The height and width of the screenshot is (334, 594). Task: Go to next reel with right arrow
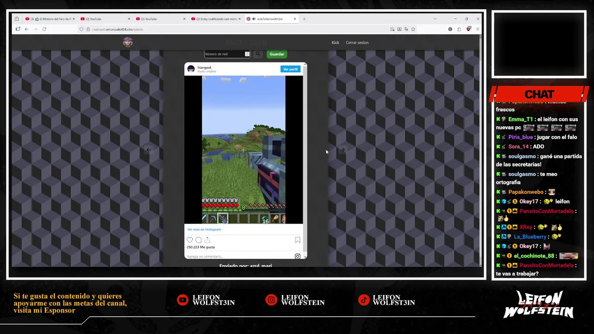pyautogui.click(x=342, y=150)
